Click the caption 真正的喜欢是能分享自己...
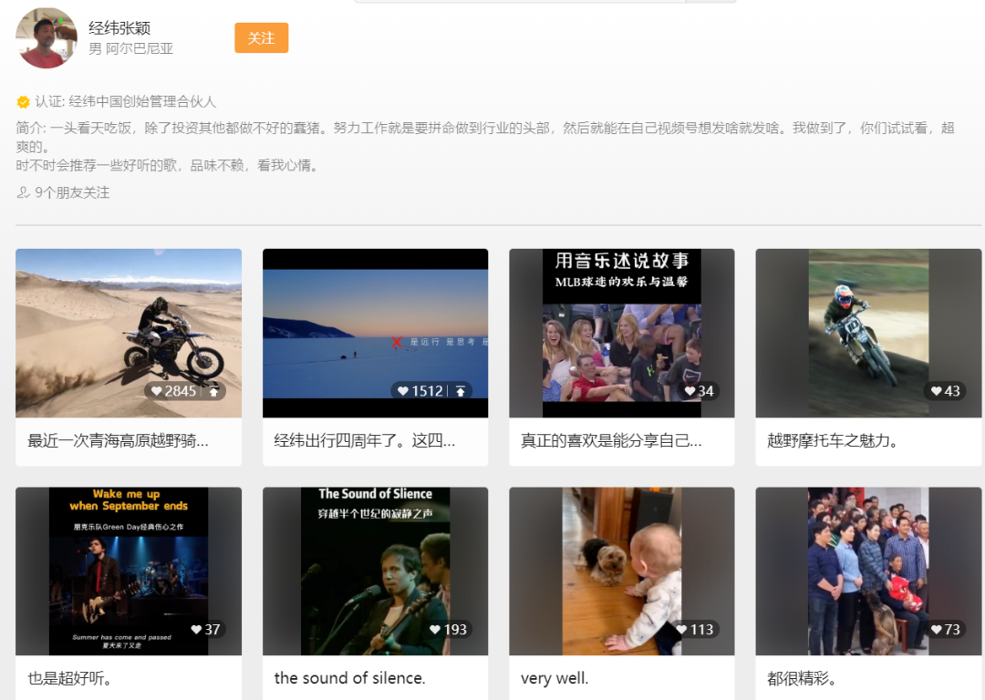This screenshot has width=985, height=700. (x=611, y=441)
